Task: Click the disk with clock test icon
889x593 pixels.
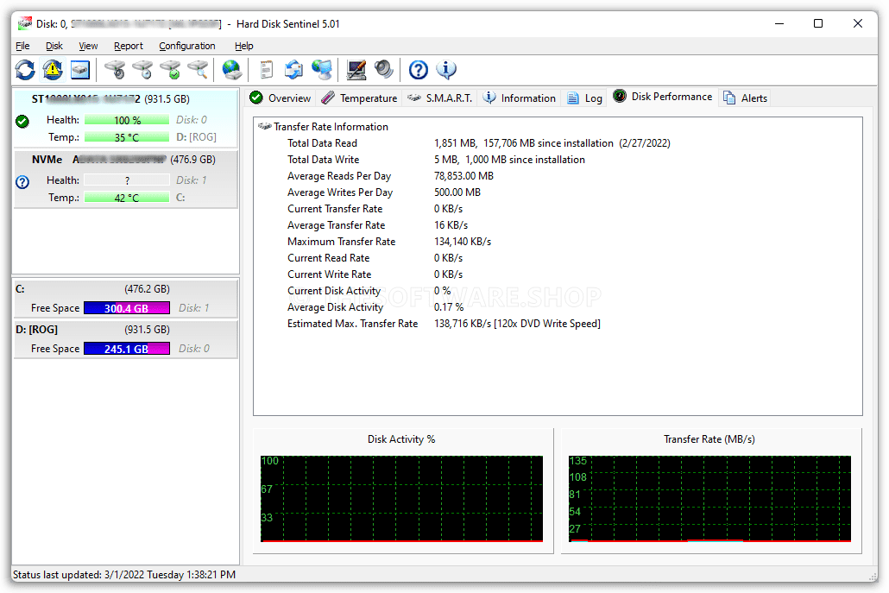Action: pos(142,70)
